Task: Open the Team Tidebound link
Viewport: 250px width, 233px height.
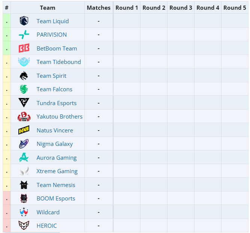Action: [59, 62]
